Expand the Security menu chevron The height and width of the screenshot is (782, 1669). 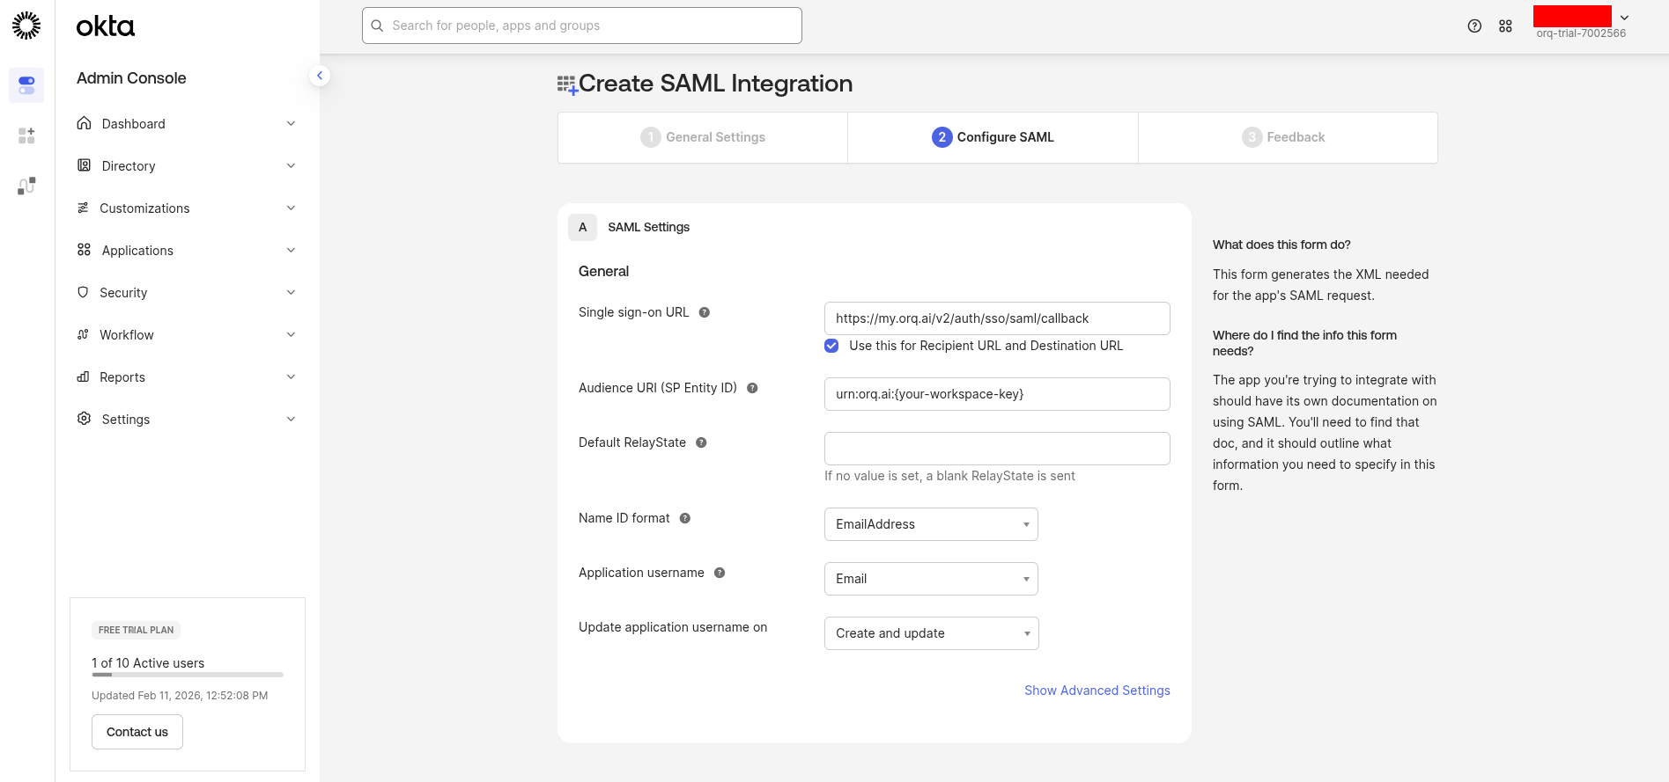point(291,292)
